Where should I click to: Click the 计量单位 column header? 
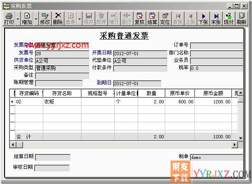[x=126, y=93]
